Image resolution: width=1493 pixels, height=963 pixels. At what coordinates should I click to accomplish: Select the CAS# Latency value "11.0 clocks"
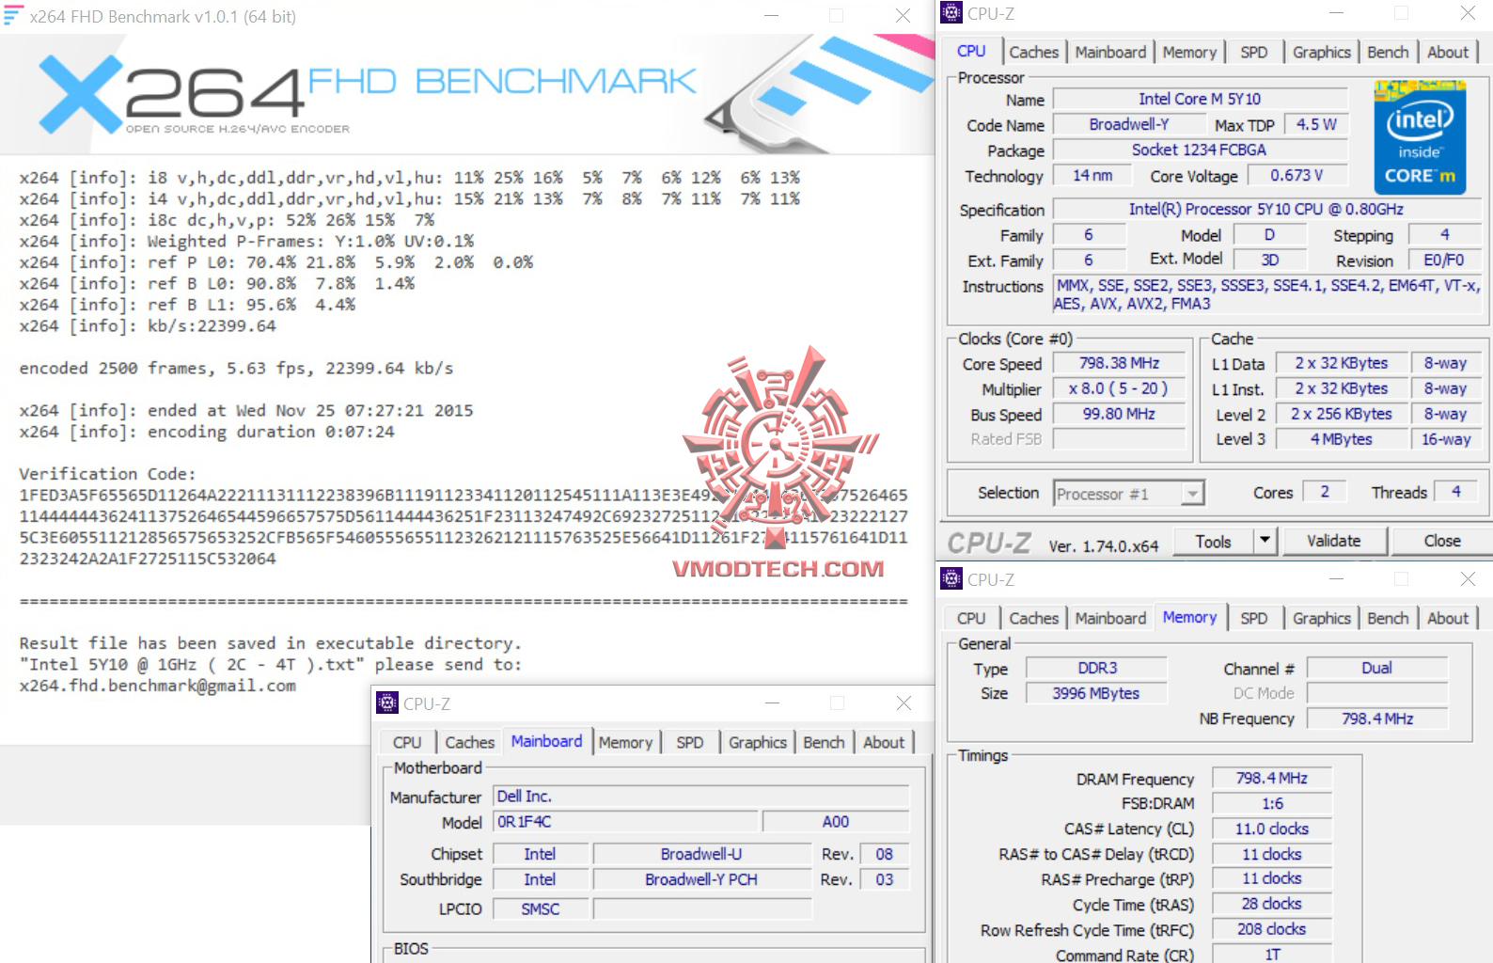tap(1272, 829)
